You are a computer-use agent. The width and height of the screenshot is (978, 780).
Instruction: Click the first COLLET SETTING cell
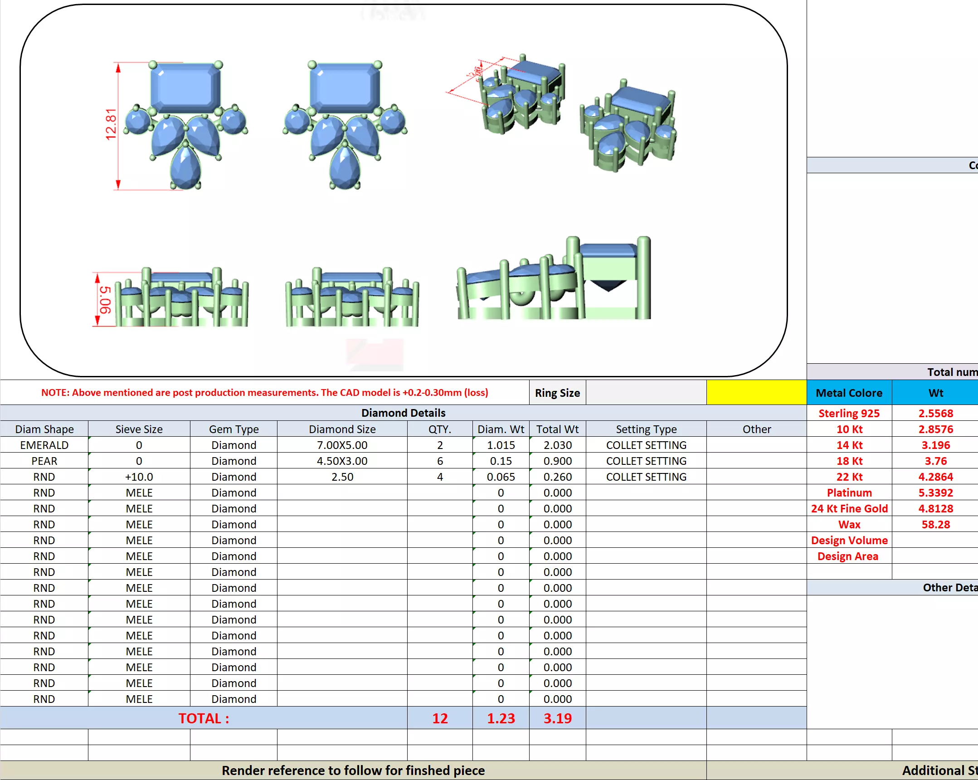click(x=646, y=445)
